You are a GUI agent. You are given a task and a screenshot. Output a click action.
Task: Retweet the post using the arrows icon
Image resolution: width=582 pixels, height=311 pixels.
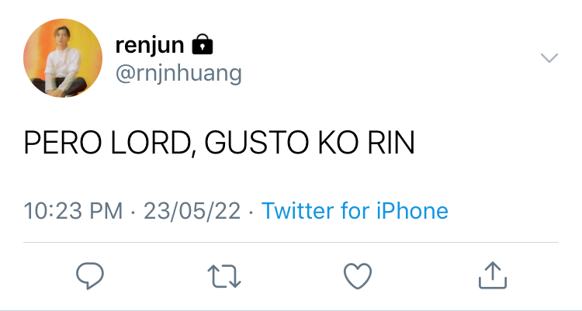[x=224, y=276]
